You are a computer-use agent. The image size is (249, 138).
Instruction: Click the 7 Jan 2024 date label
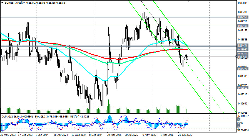pyautogui.click(x=42, y=135)
